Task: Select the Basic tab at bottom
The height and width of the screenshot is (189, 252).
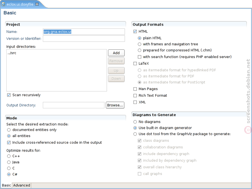Action: (x=6, y=185)
